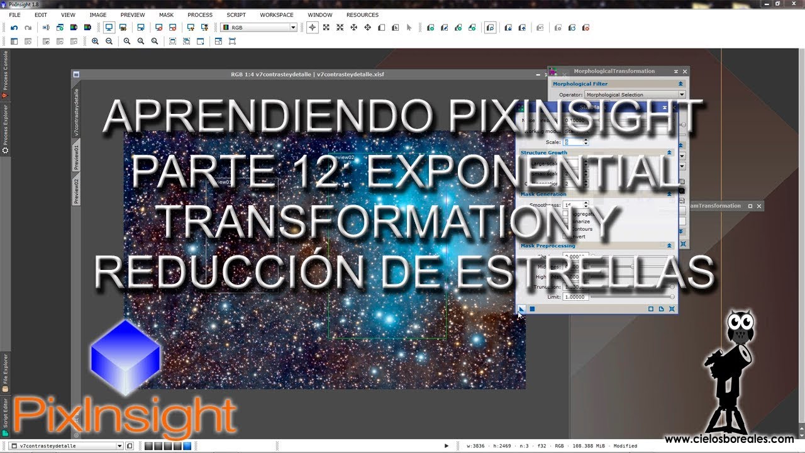The image size is (805, 453).
Task: Open the PROCESS menu
Action: tap(200, 14)
